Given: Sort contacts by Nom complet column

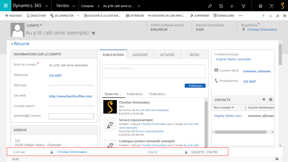Looking at the screenshot, I should coord(224,108).
